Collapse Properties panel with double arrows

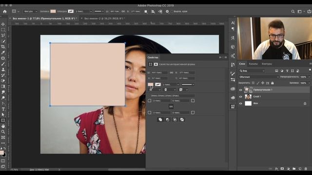pos(220,57)
